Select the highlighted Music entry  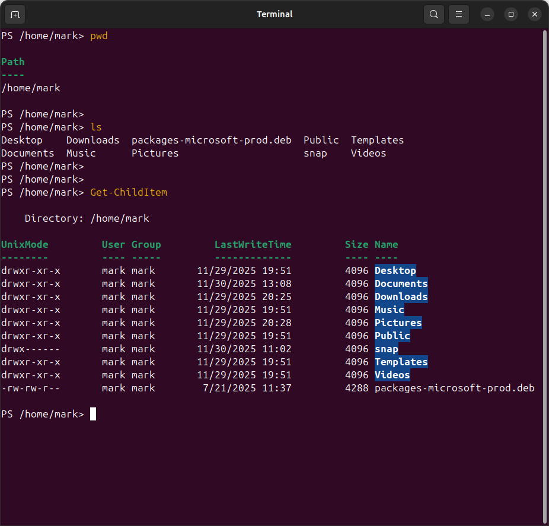pos(389,310)
